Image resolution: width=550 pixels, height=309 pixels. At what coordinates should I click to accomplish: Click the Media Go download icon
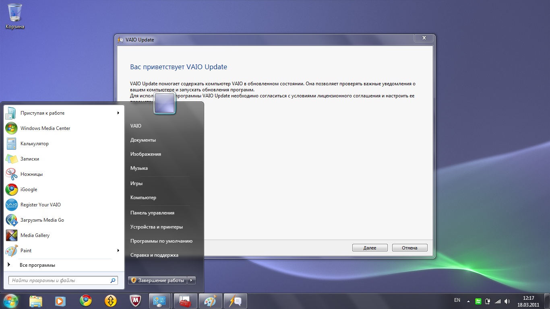(11, 220)
